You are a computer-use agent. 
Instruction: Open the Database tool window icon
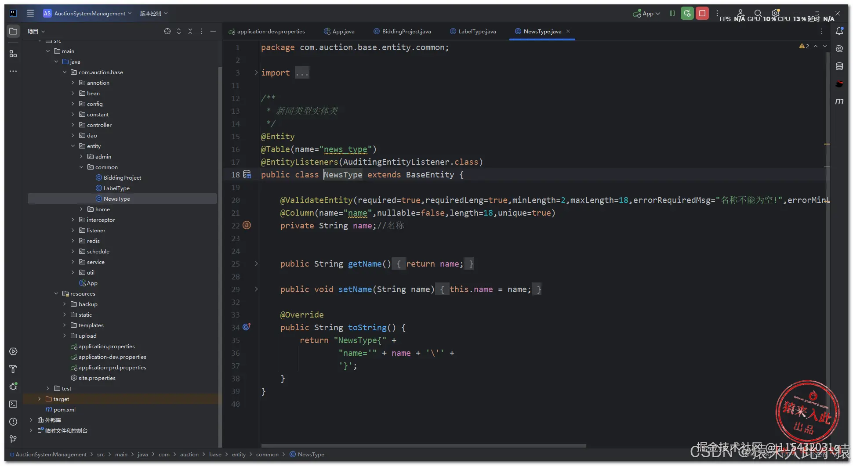click(839, 66)
